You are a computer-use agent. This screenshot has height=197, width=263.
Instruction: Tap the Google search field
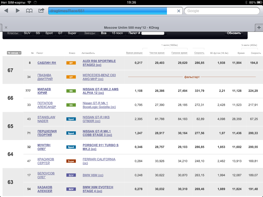222,11
